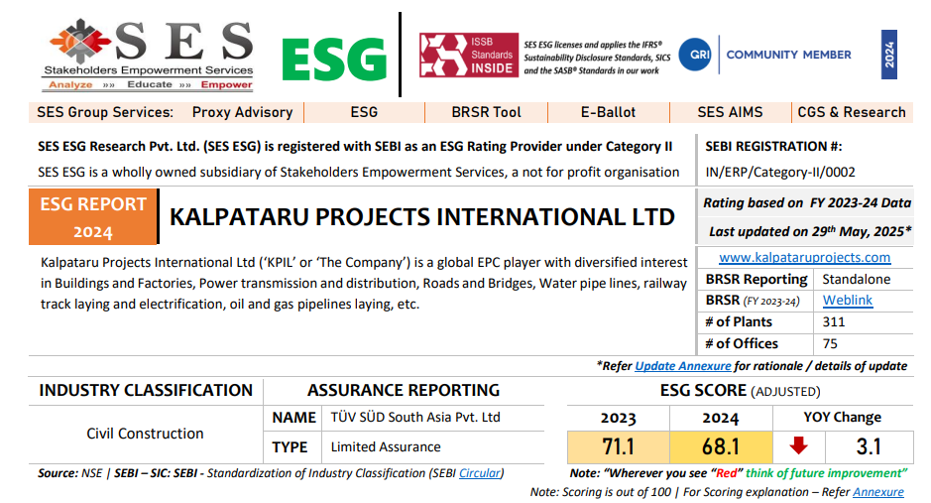931x503 pixels.
Task: Click the SES ESG licensing statement text
Action: click(597, 58)
